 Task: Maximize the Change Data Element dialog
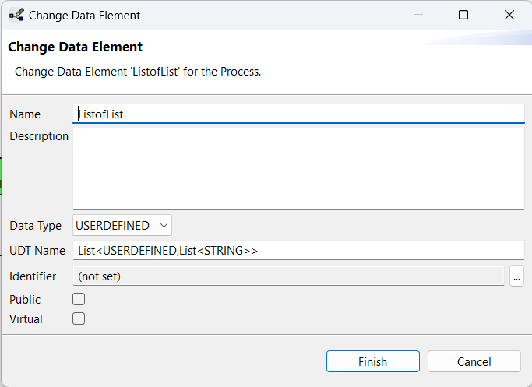click(x=463, y=15)
